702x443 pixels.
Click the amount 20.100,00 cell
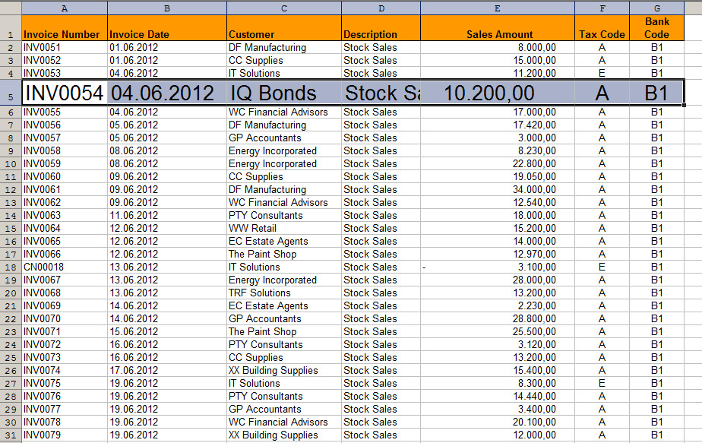[498, 422]
